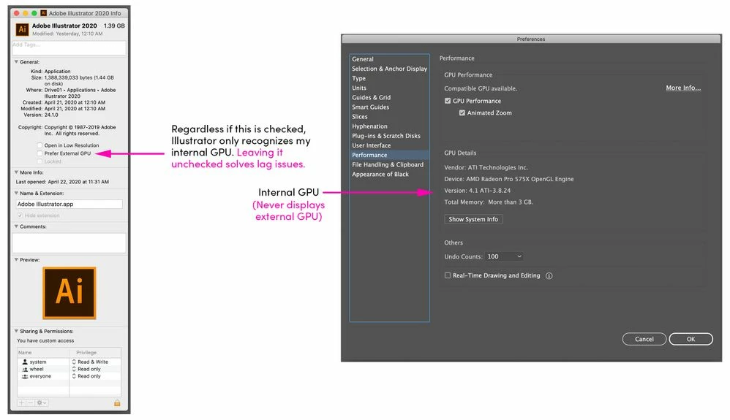The image size is (730, 420).
Task: Open Units preferences category
Action: 359,88
